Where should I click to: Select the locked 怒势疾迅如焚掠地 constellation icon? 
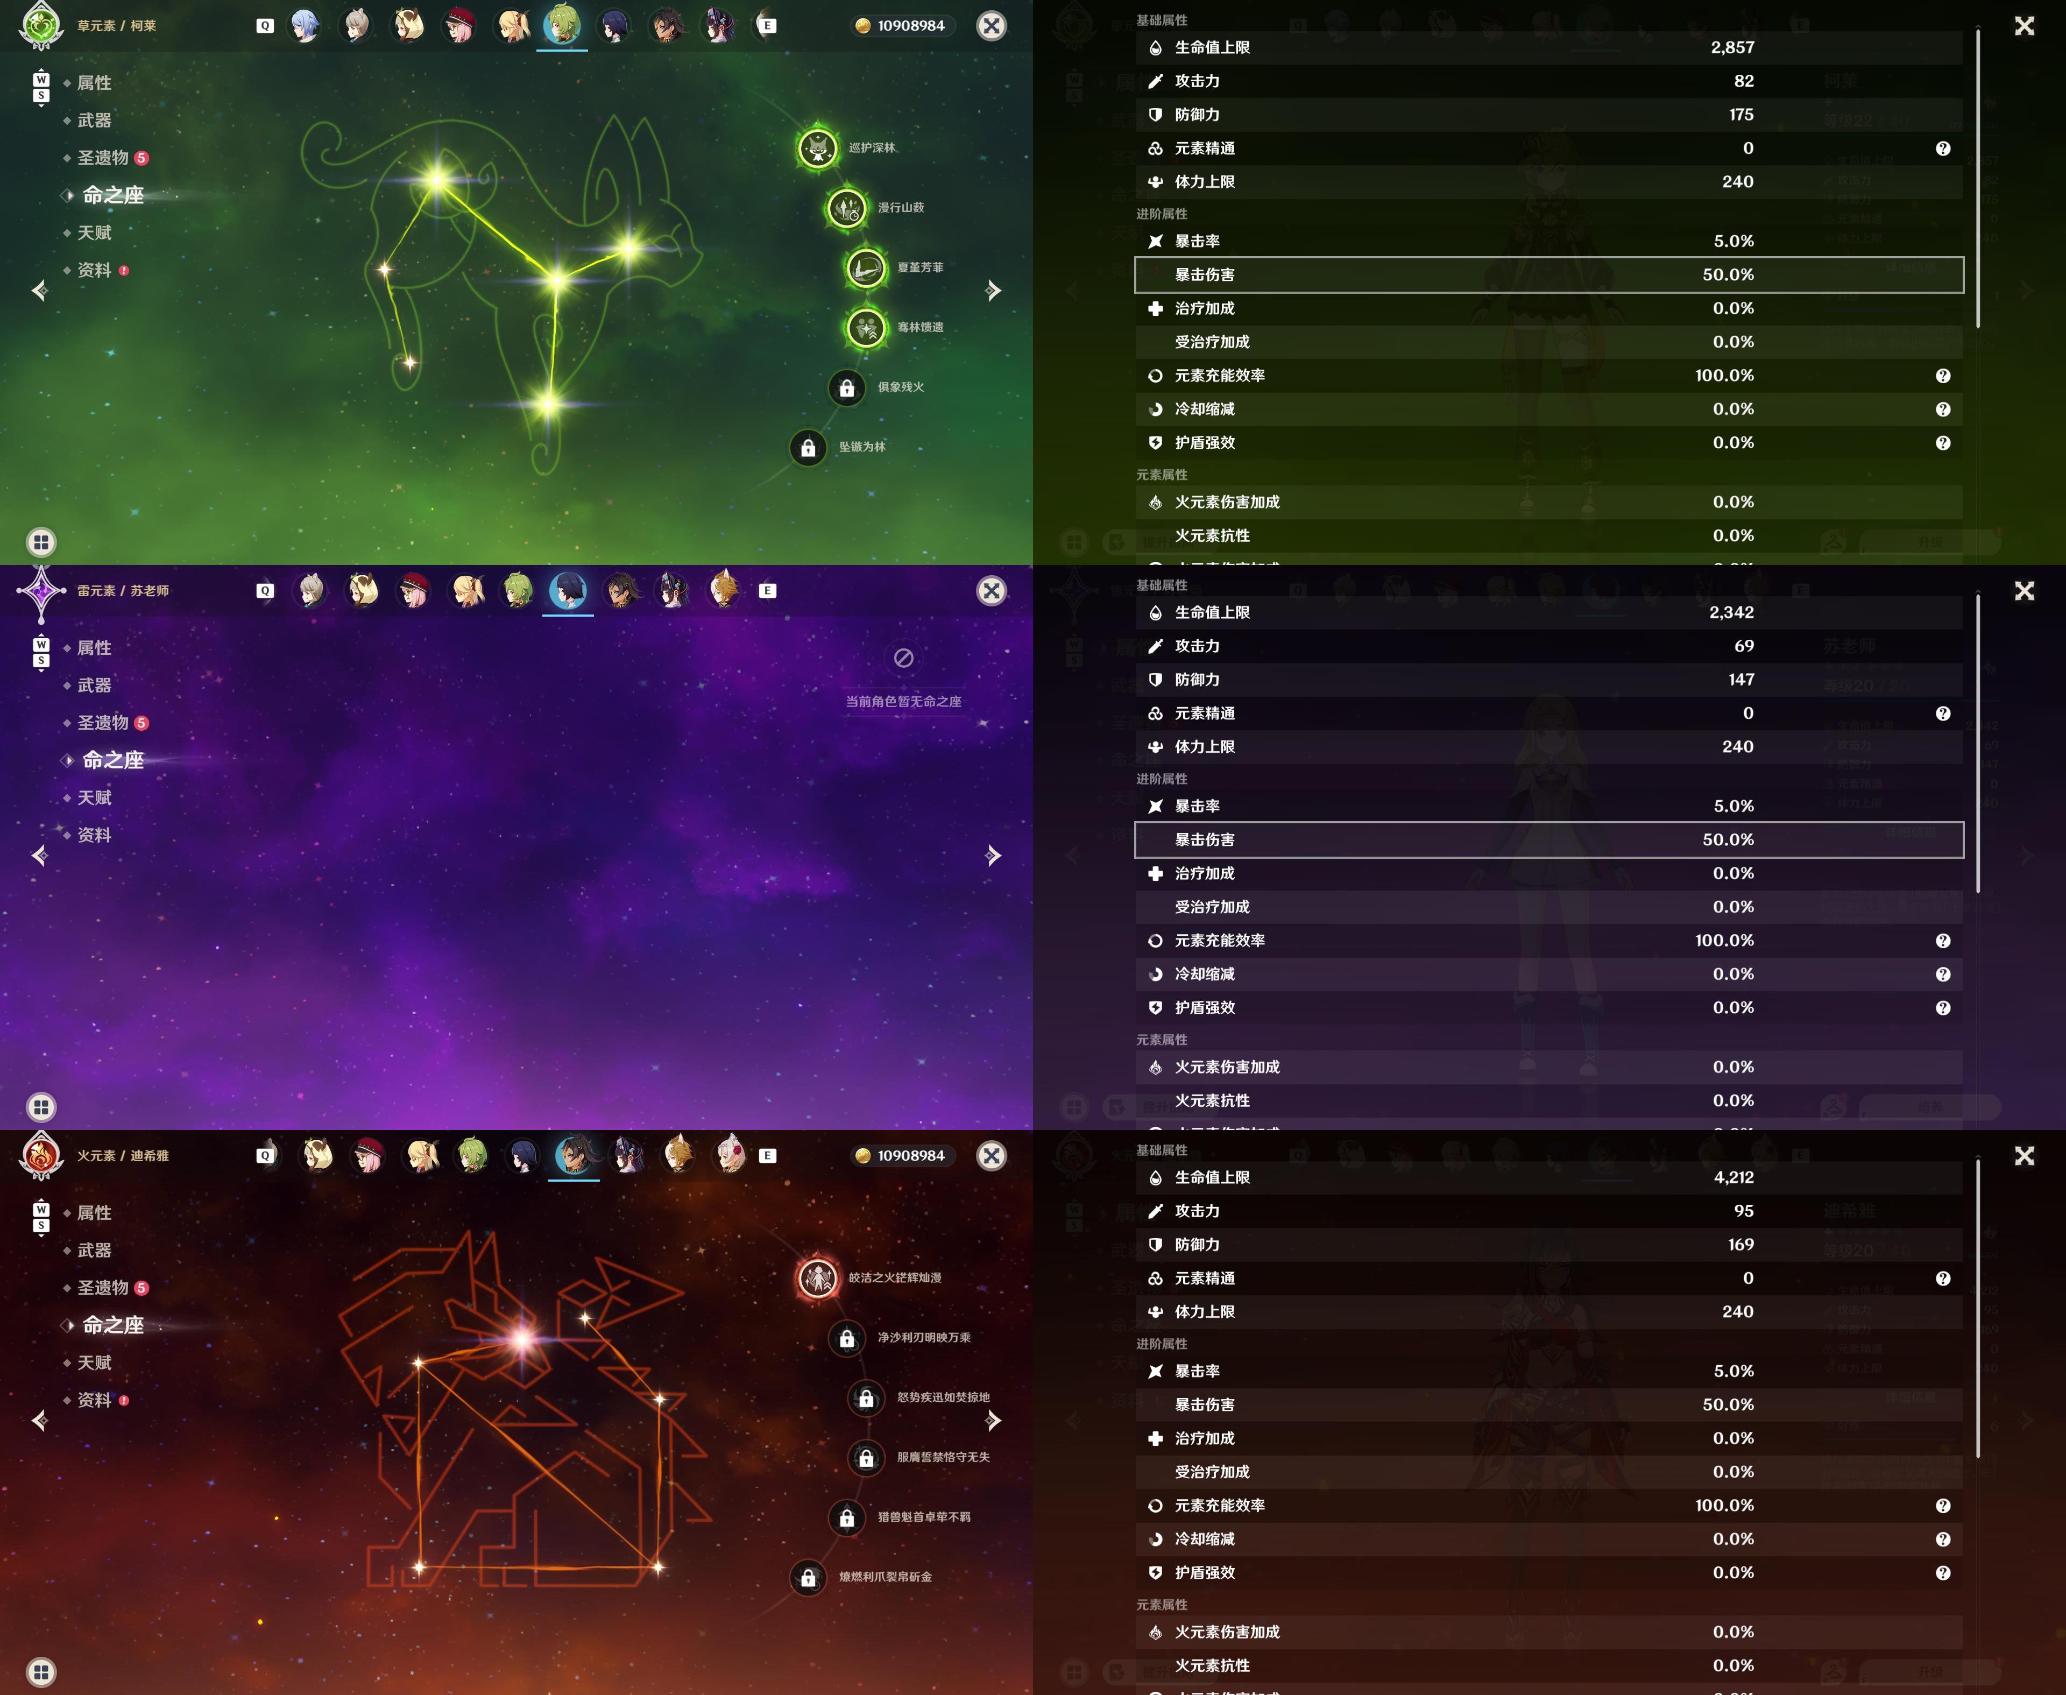coord(866,1398)
